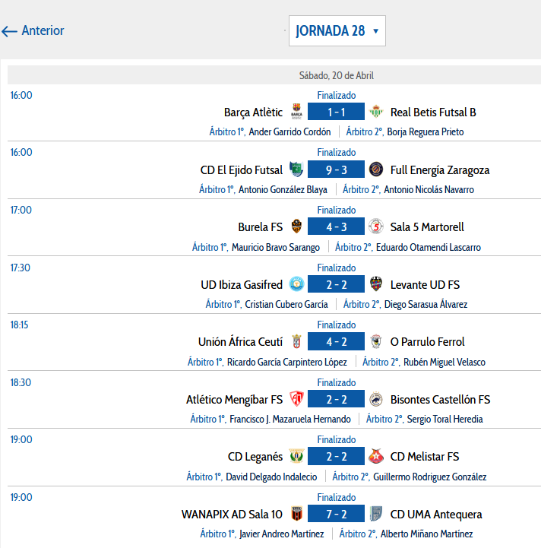Image resolution: width=541 pixels, height=548 pixels.
Task: Click the Sábado, 20 de Abril date header
Action: pos(337,75)
